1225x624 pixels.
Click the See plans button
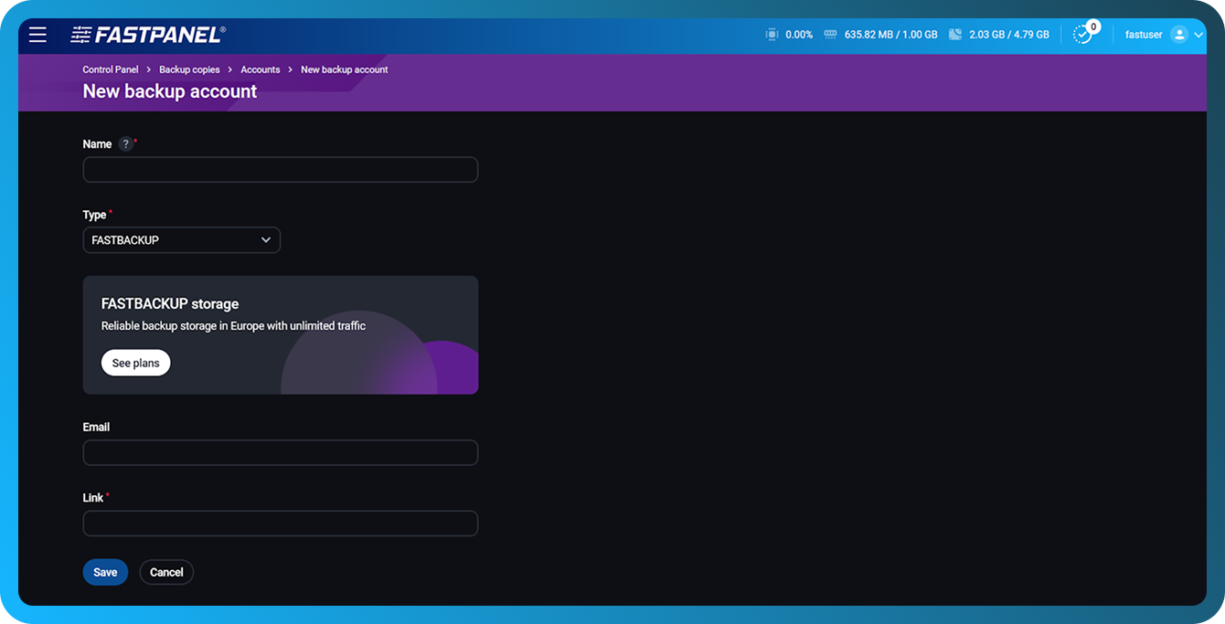point(135,363)
